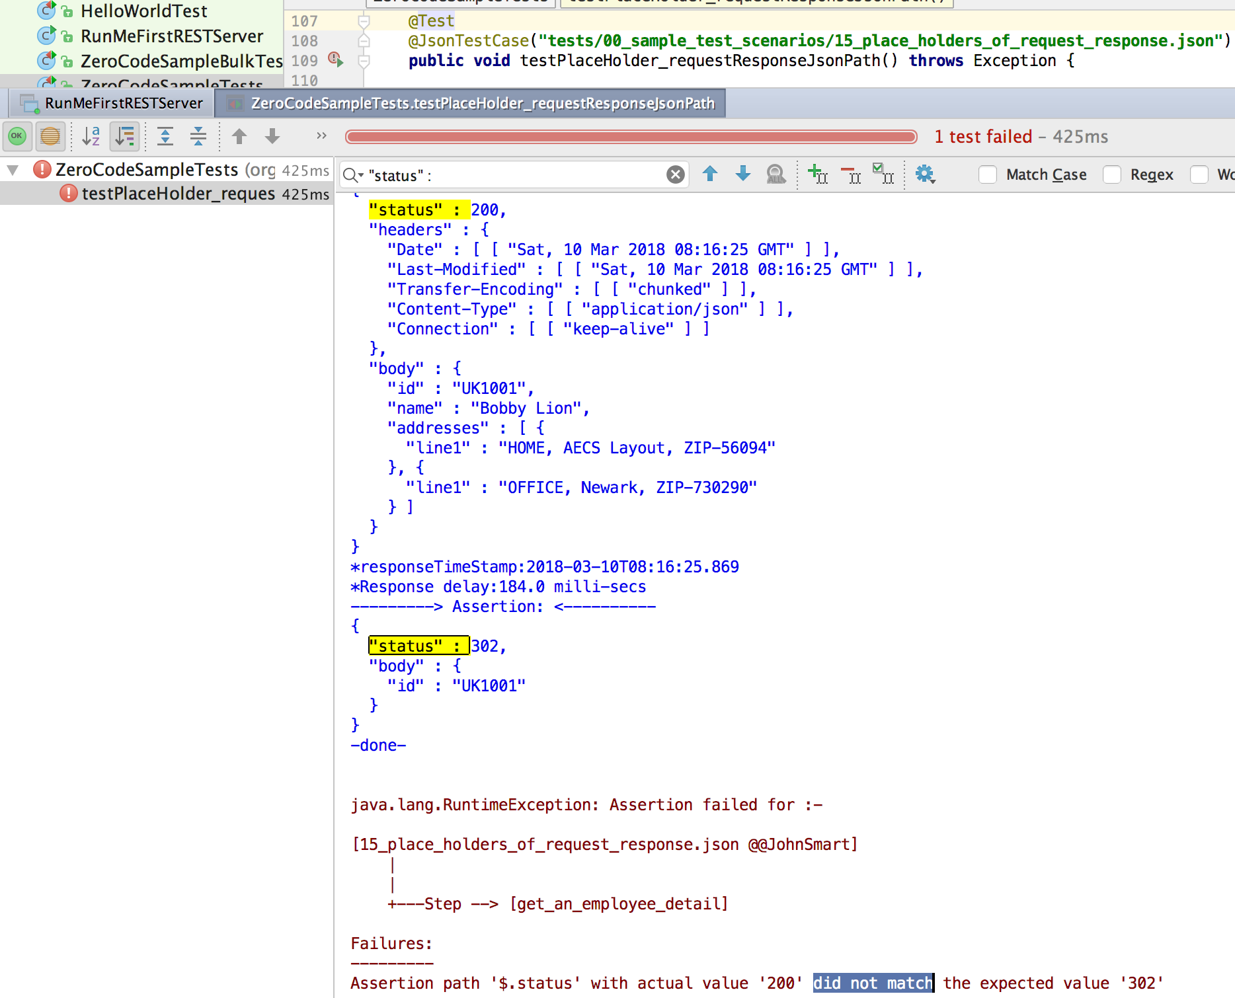Go to the next failed test

[x=272, y=136]
